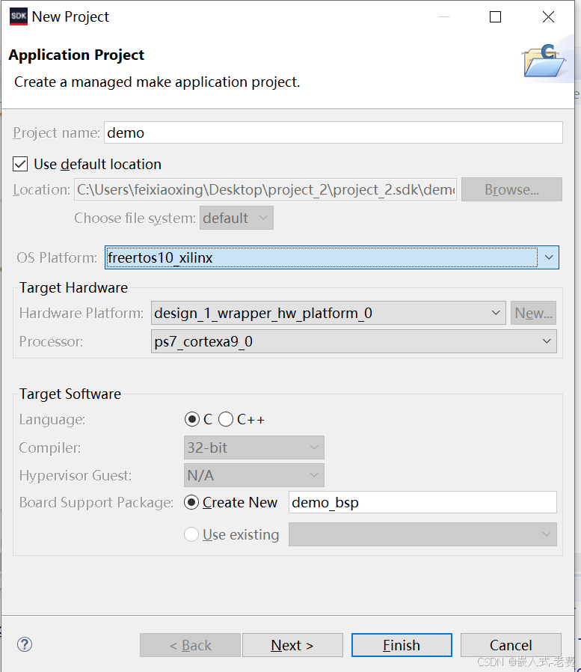581x672 pixels.
Task: Click the Browse... button
Action: click(x=511, y=189)
